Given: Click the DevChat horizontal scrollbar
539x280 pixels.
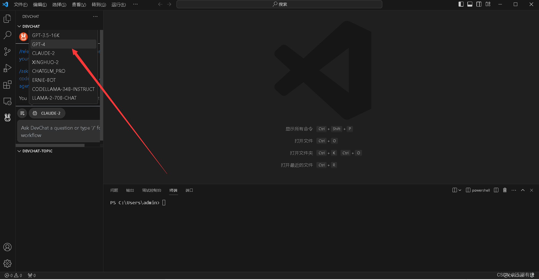Looking at the screenshot, I should click(x=50, y=145).
